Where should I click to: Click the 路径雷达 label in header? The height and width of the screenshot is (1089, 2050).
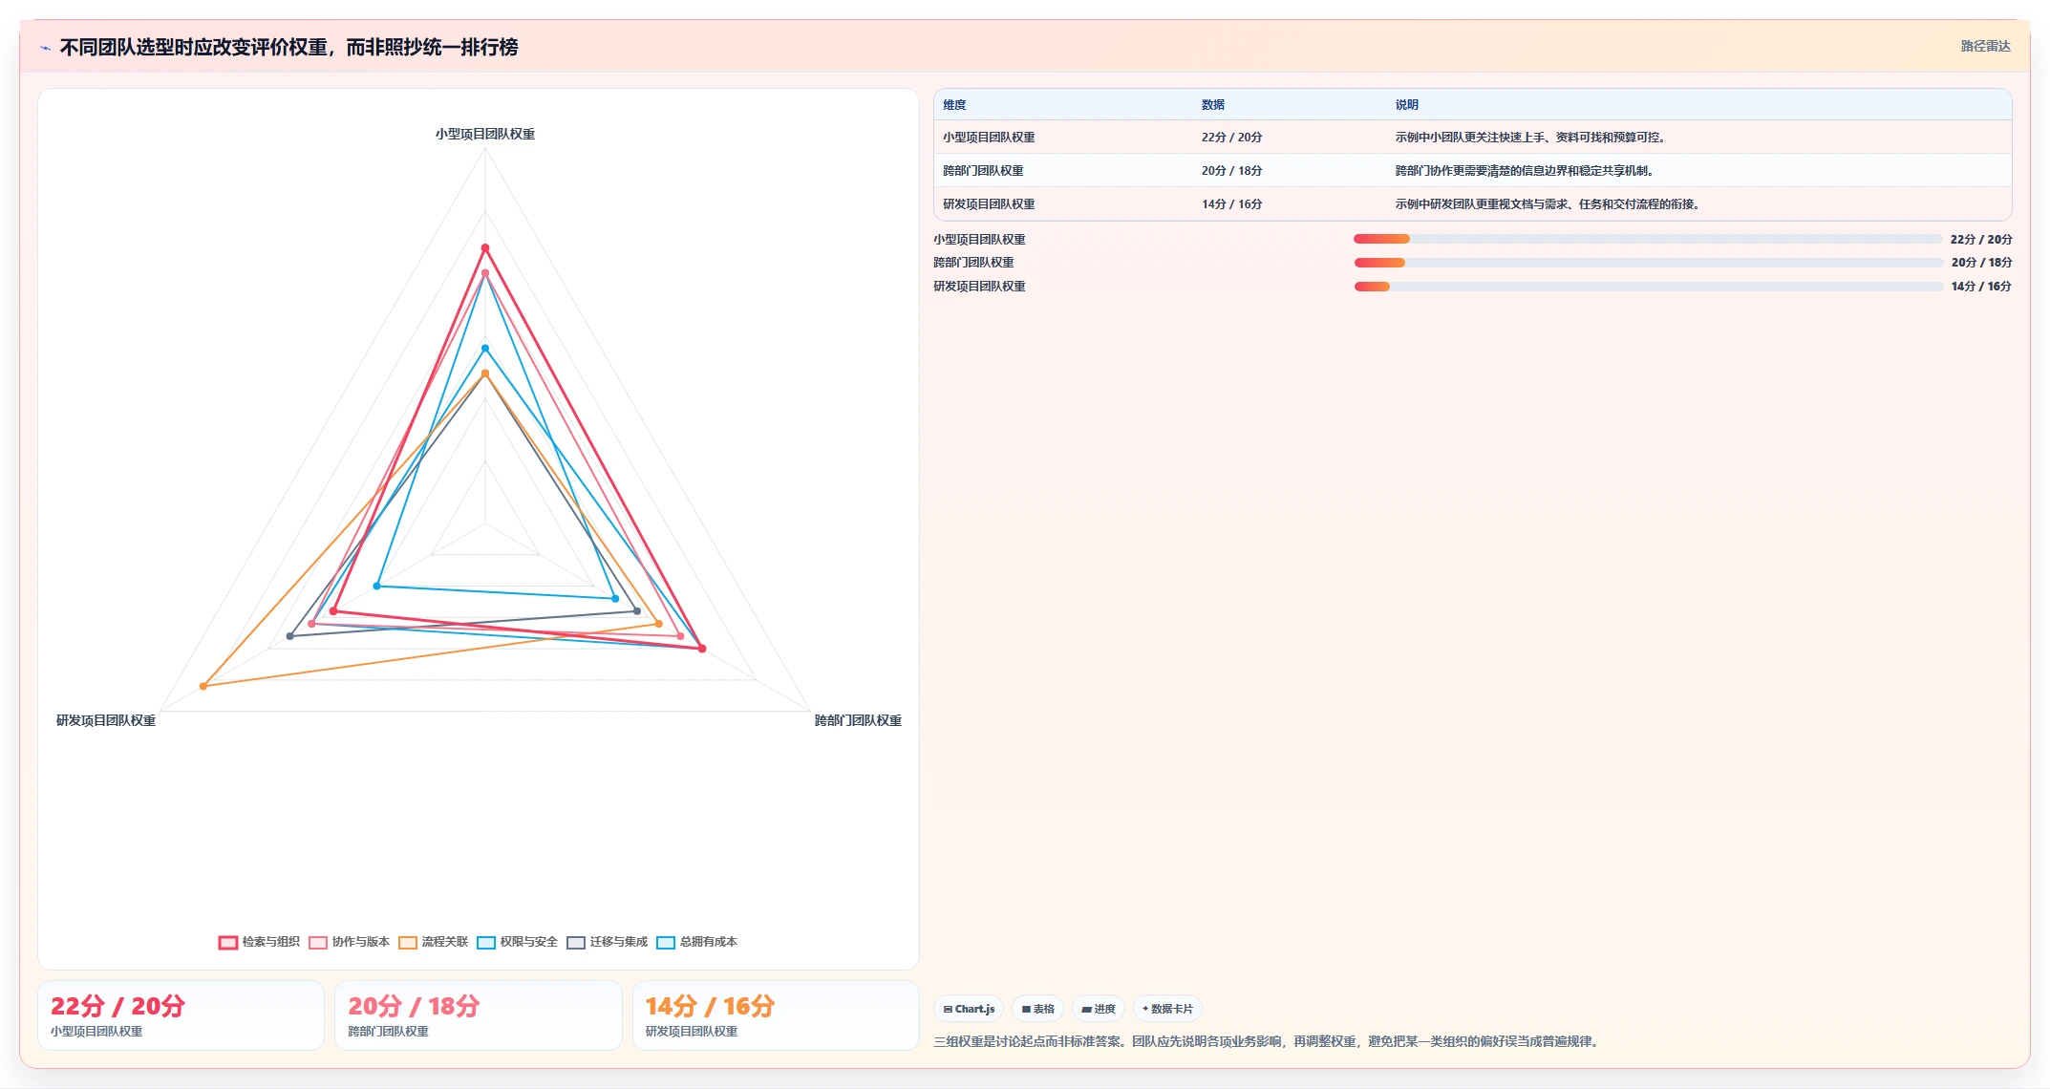pos(1985,46)
